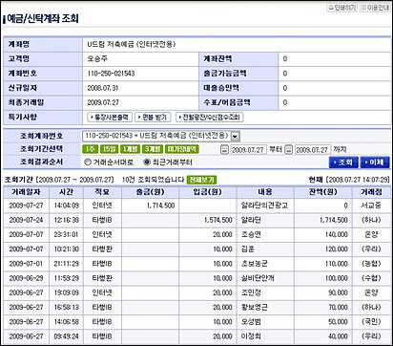Click the 거래일자 column header
This screenshot has height=346, width=393.
[26, 192]
